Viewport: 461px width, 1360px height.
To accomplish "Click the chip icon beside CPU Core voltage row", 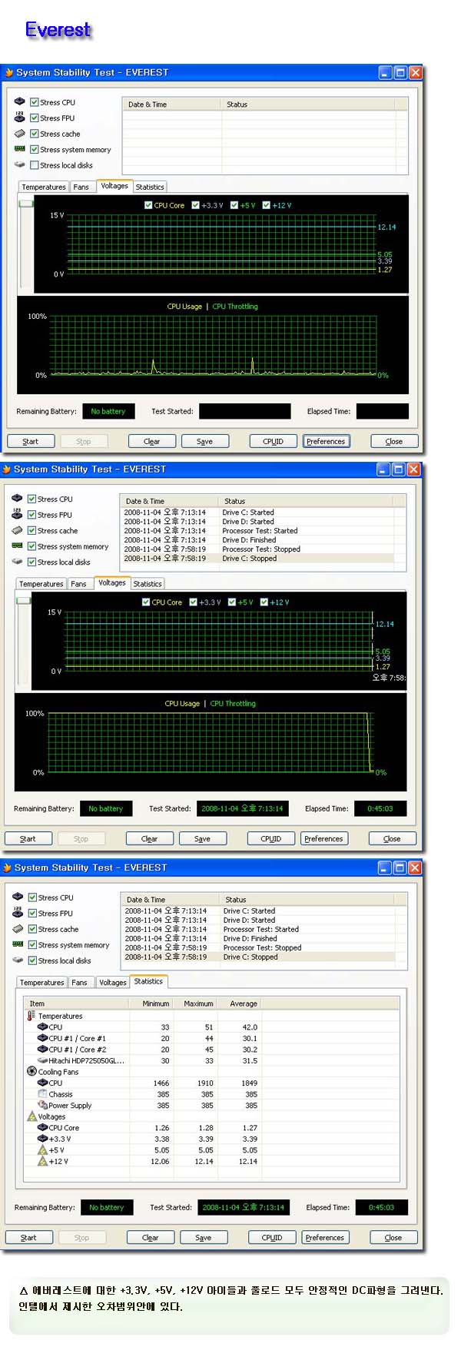I will coord(42,1127).
